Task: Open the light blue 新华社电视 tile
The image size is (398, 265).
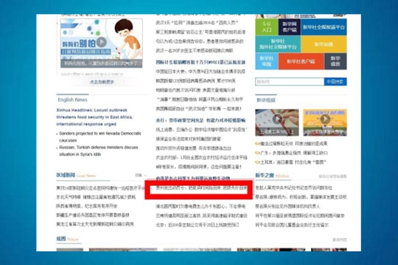Action: pos(267,61)
